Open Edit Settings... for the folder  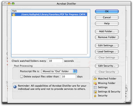pyautogui.click(x=107, y=46)
